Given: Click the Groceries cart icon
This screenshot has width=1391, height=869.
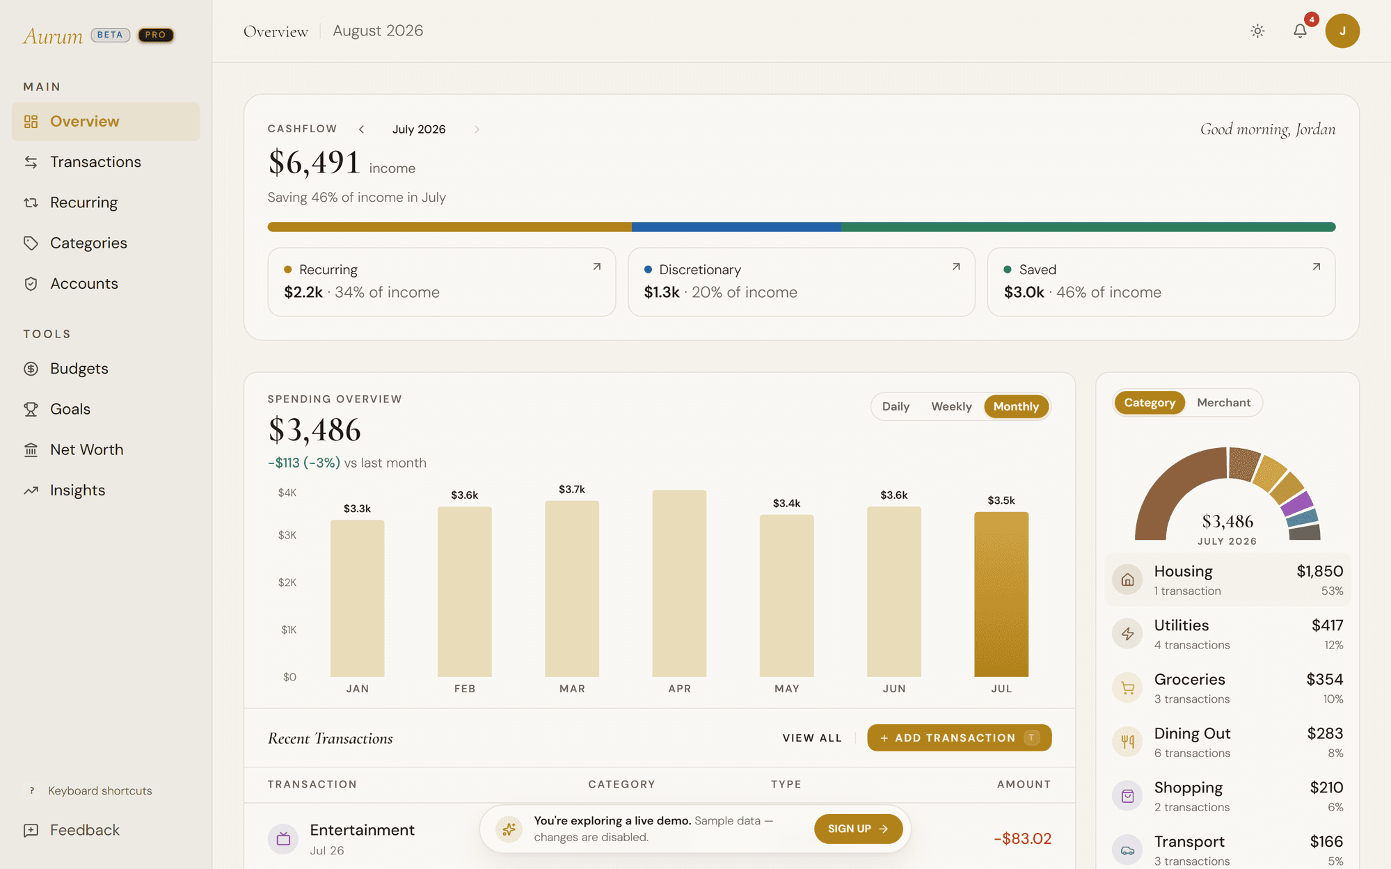Looking at the screenshot, I should pyautogui.click(x=1127, y=688).
